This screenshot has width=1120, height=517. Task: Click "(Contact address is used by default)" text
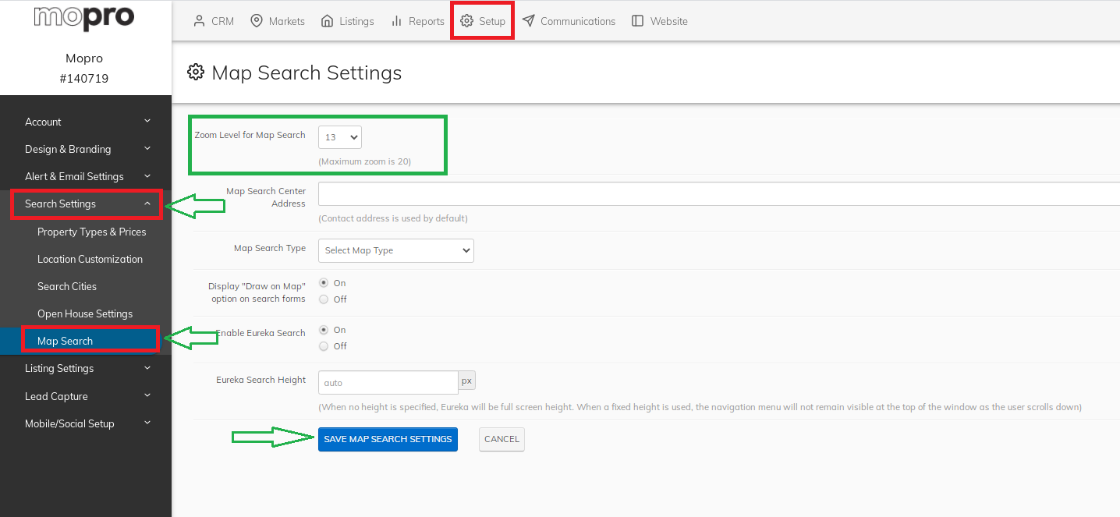pos(393,218)
